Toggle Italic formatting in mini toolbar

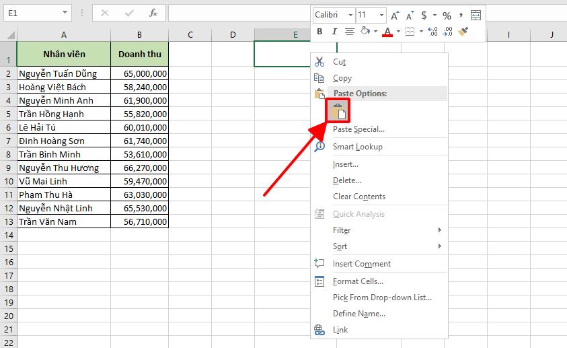point(334,31)
